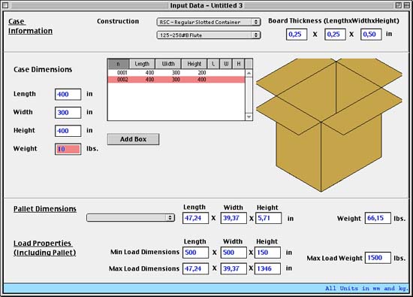Click the case Width field 300
Image resolution: width=413 pixels, height=297 pixels.
[x=68, y=113]
